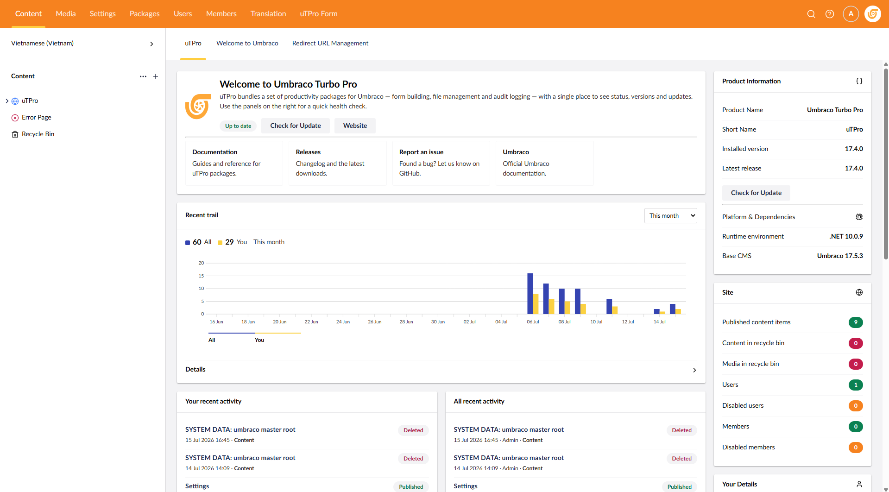Click the Content in recycle bin count

(x=856, y=343)
